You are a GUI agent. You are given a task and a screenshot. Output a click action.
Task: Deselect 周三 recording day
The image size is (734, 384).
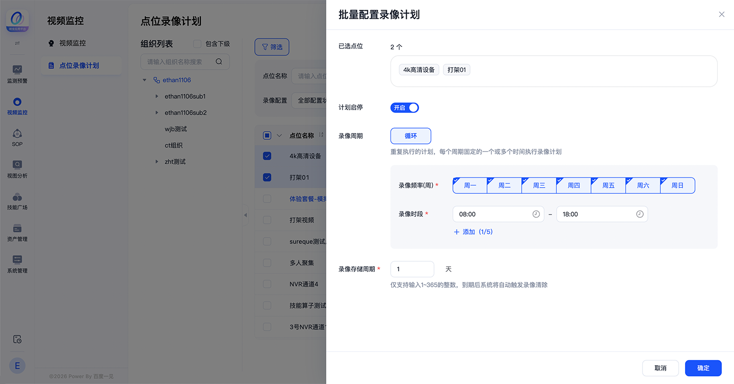tap(539, 186)
